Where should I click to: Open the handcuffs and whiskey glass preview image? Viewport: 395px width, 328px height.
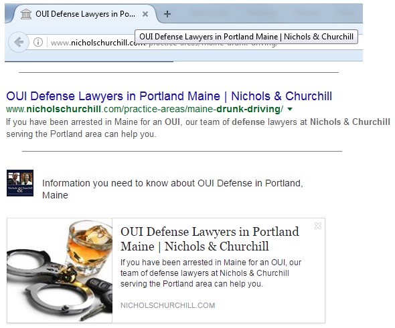coord(60,271)
